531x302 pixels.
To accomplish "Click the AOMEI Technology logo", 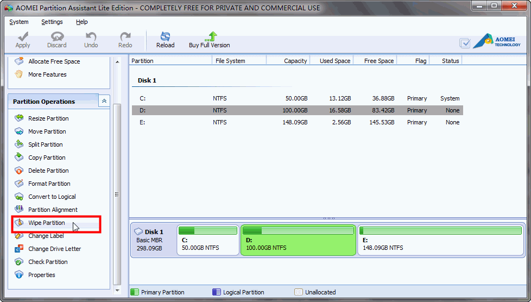I will [497, 41].
